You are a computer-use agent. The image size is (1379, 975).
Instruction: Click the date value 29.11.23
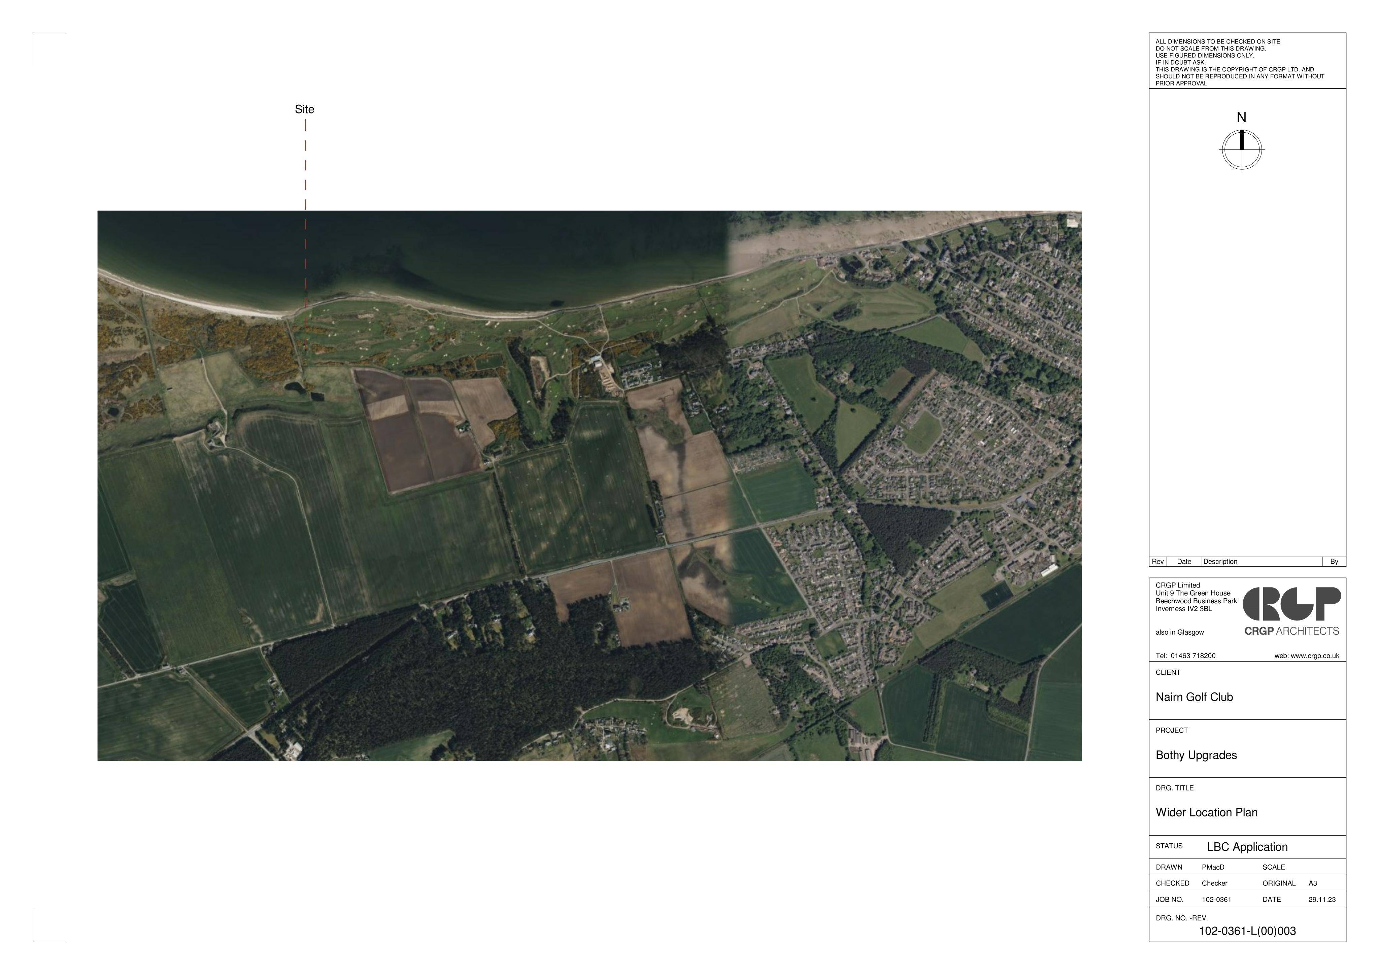(1322, 900)
